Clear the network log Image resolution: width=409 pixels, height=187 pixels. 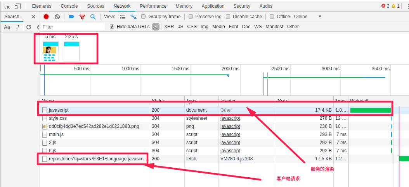tap(57, 17)
